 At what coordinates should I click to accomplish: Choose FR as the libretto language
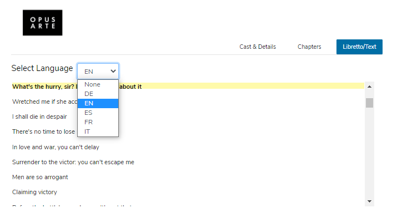[x=89, y=122]
